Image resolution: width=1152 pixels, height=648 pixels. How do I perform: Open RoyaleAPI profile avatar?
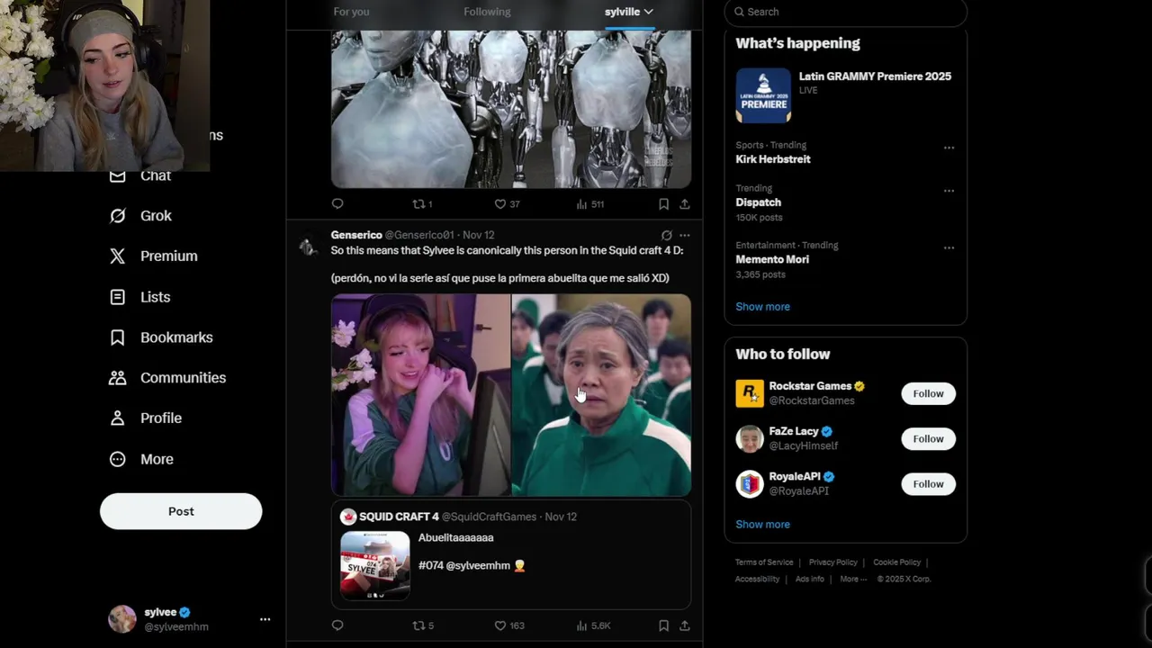pyautogui.click(x=749, y=483)
